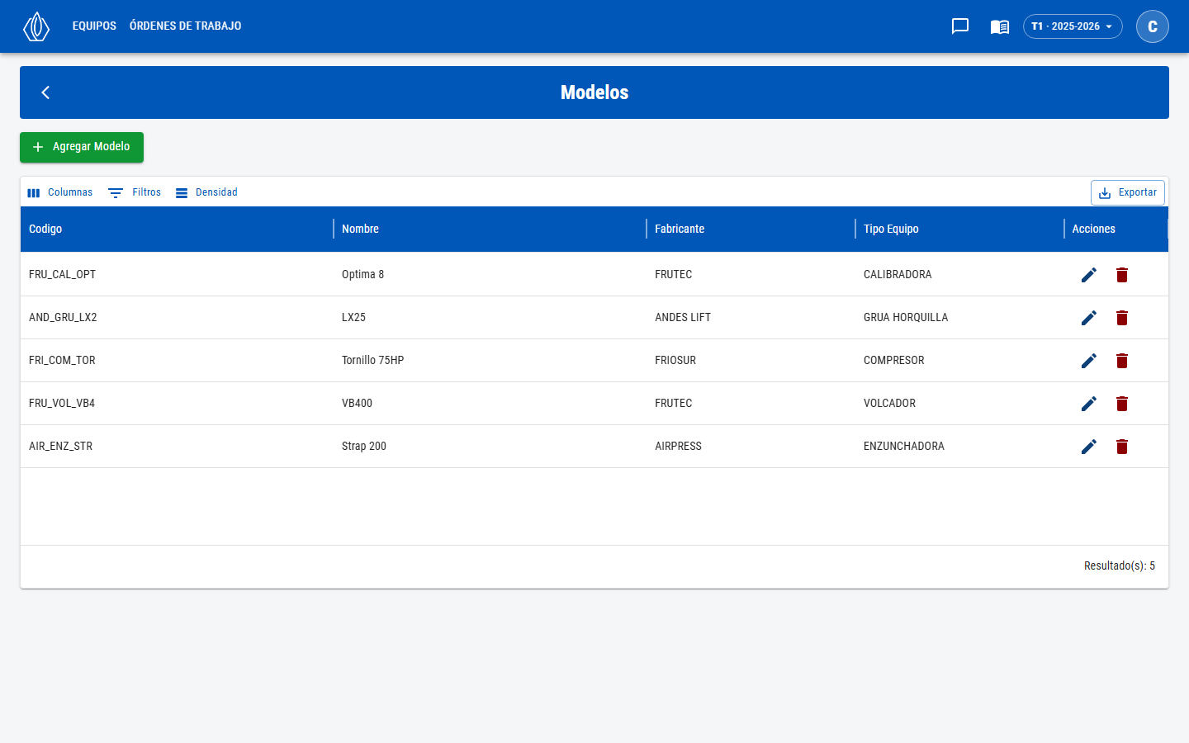
Task: Show the Filtros filter panel
Action: point(135,192)
